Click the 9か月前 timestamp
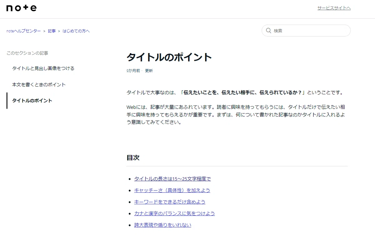 pos(133,71)
